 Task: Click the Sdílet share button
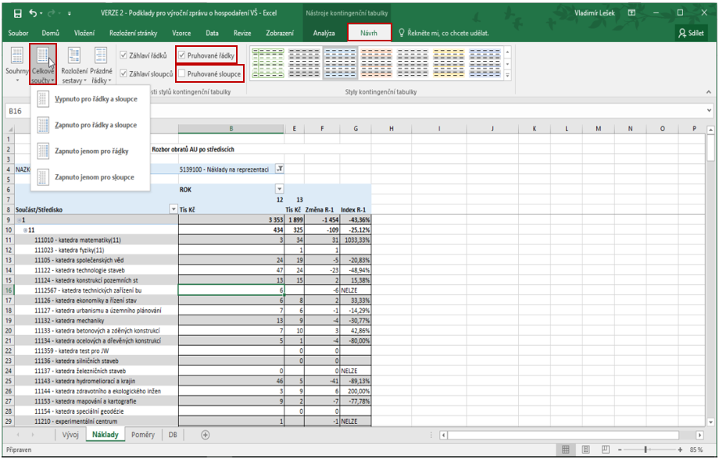pos(692,33)
